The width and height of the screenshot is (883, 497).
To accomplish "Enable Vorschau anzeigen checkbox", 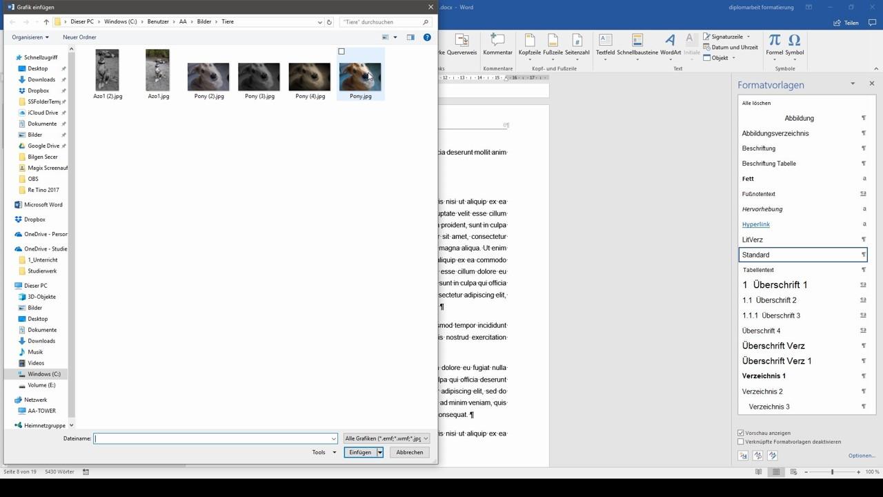I will (741, 433).
